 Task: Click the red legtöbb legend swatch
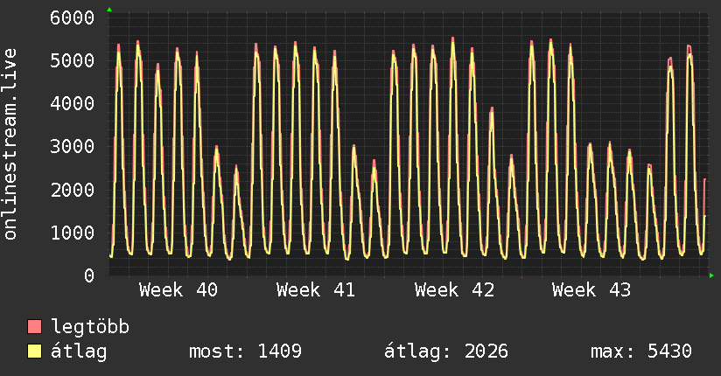click(x=35, y=328)
